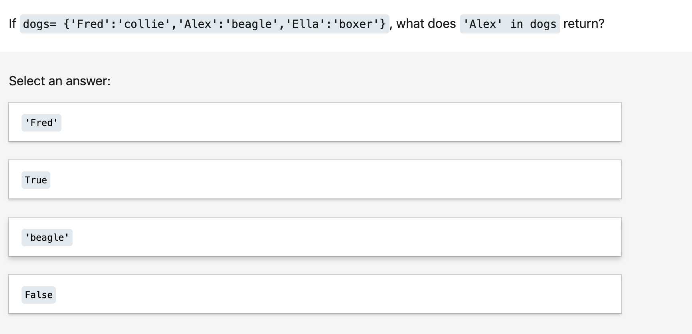The image size is (692, 334).
Task: Pick the 'beagle' answer option
Action: point(47,238)
